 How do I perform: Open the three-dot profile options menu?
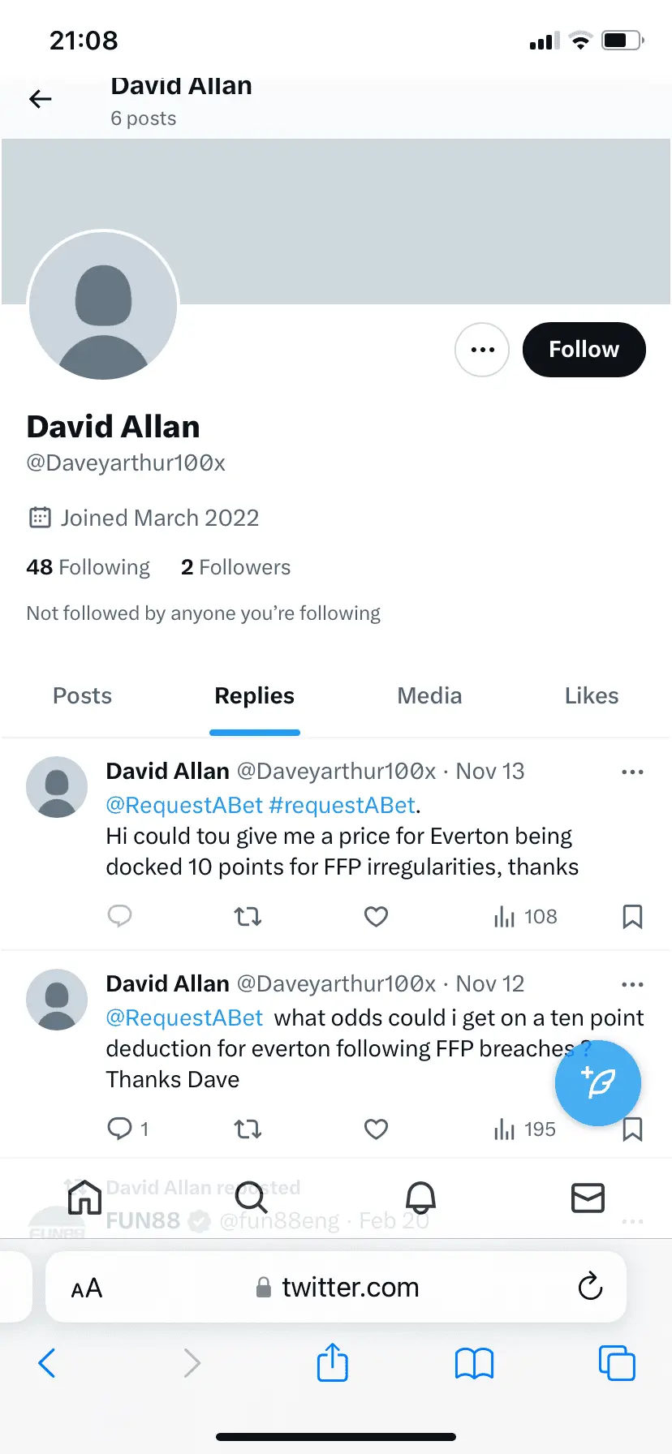[482, 350]
